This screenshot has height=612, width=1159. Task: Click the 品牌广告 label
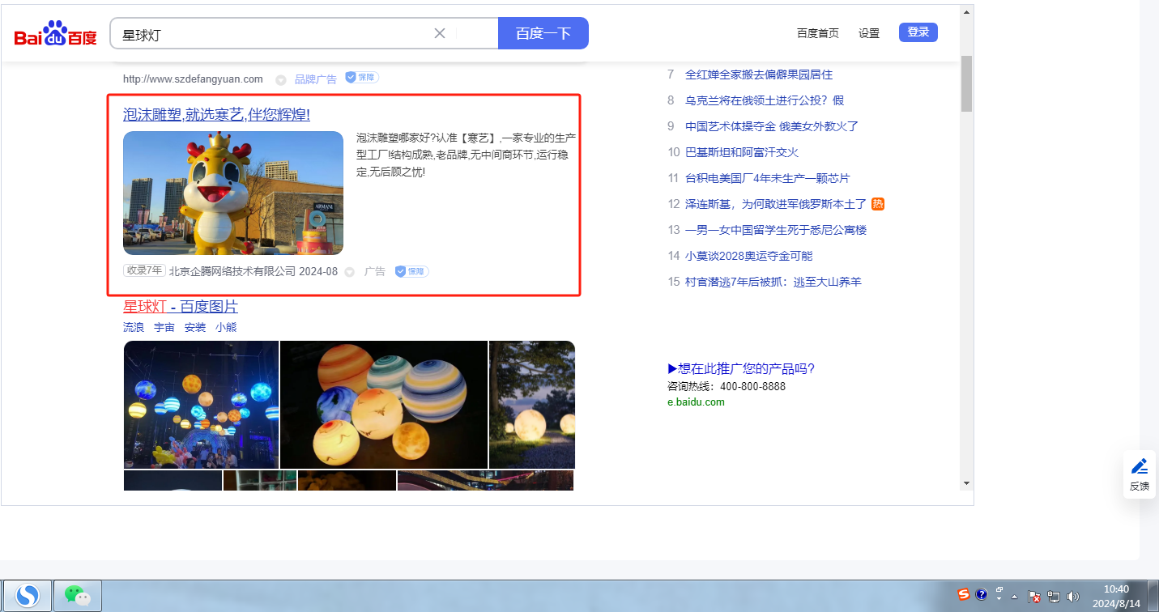[316, 79]
